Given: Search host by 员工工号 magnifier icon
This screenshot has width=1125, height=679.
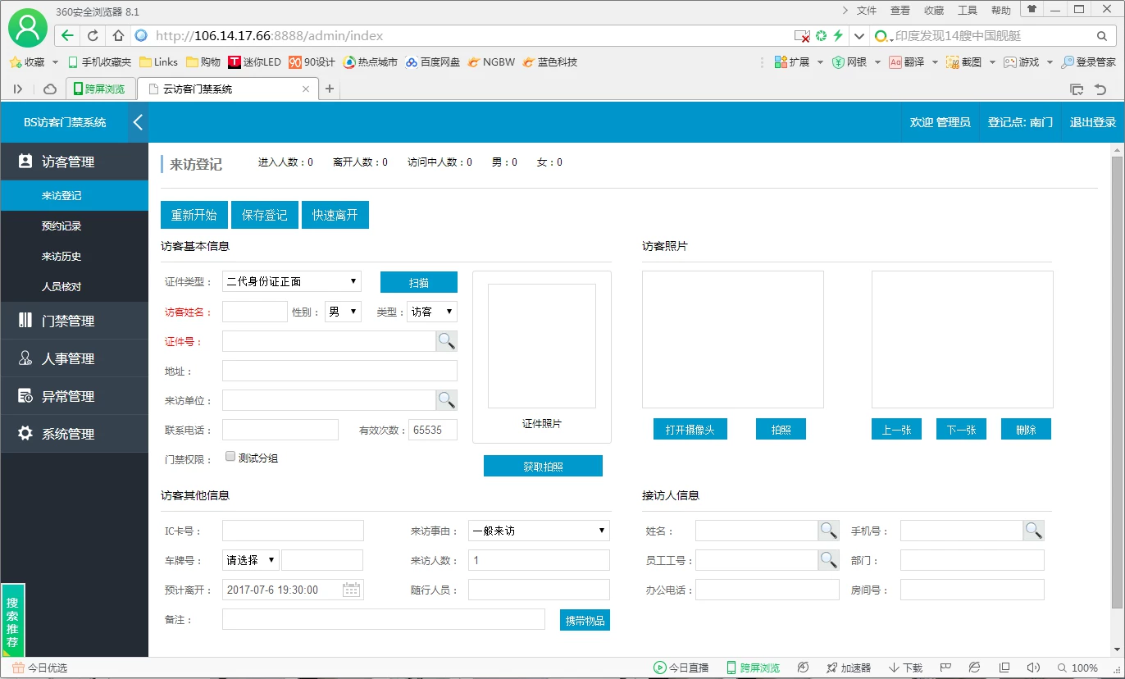Looking at the screenshot, I should [828, 560].
